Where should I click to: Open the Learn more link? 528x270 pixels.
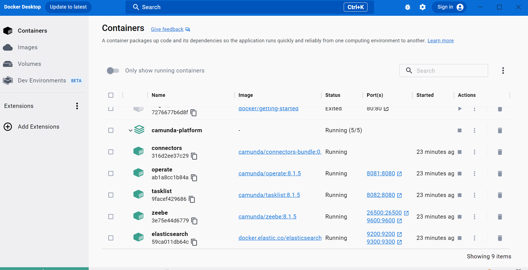coord(441,41)
